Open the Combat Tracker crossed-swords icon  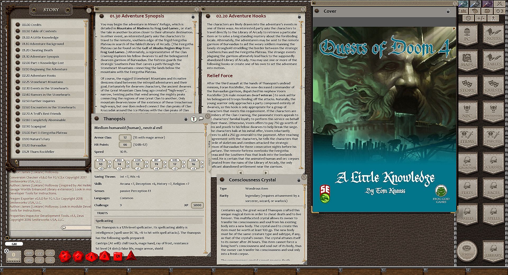tap(500, 4)
